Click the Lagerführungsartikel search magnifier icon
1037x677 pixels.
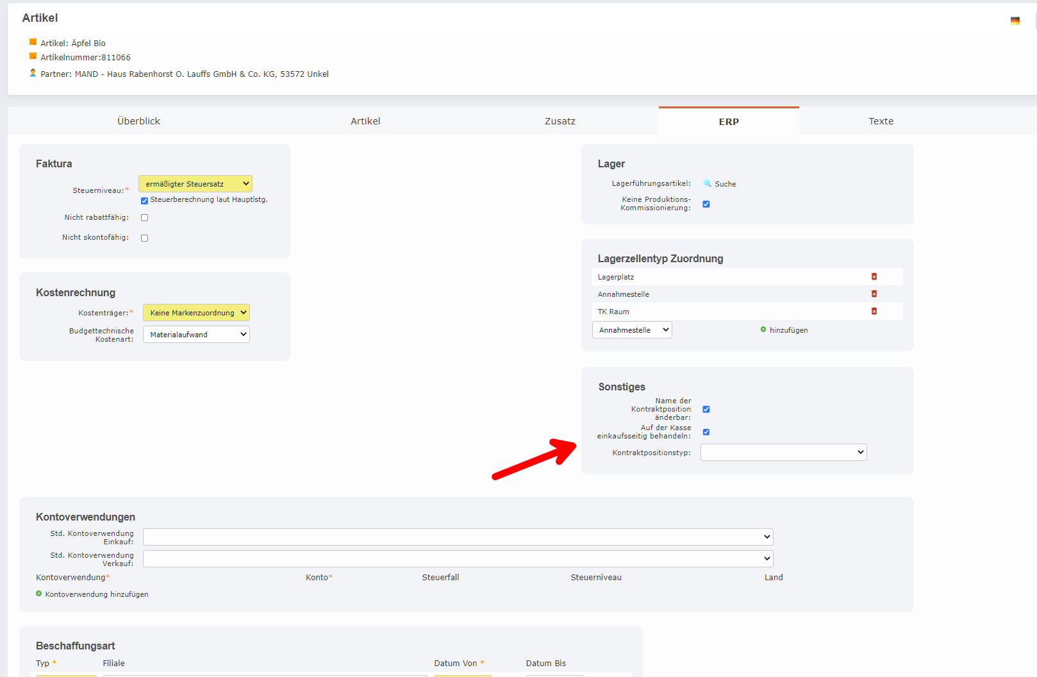tap(707, 183)
